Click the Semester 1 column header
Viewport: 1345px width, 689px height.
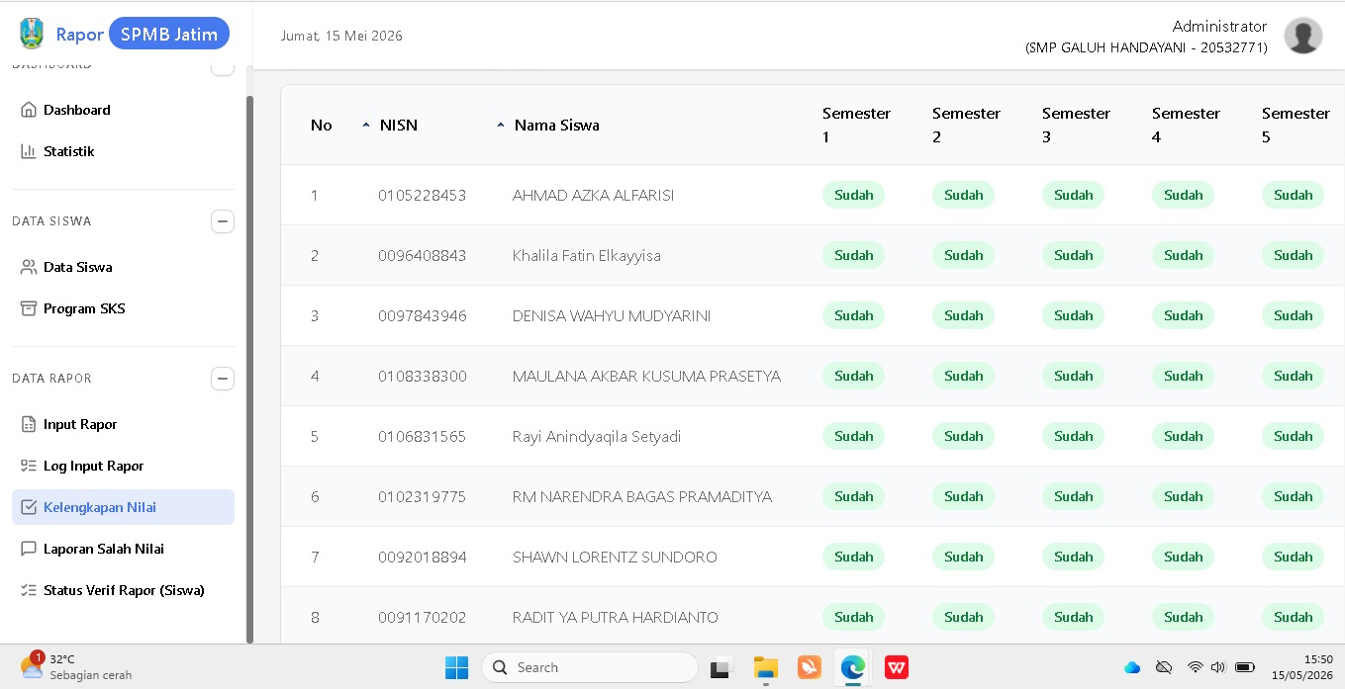[856, 126]
